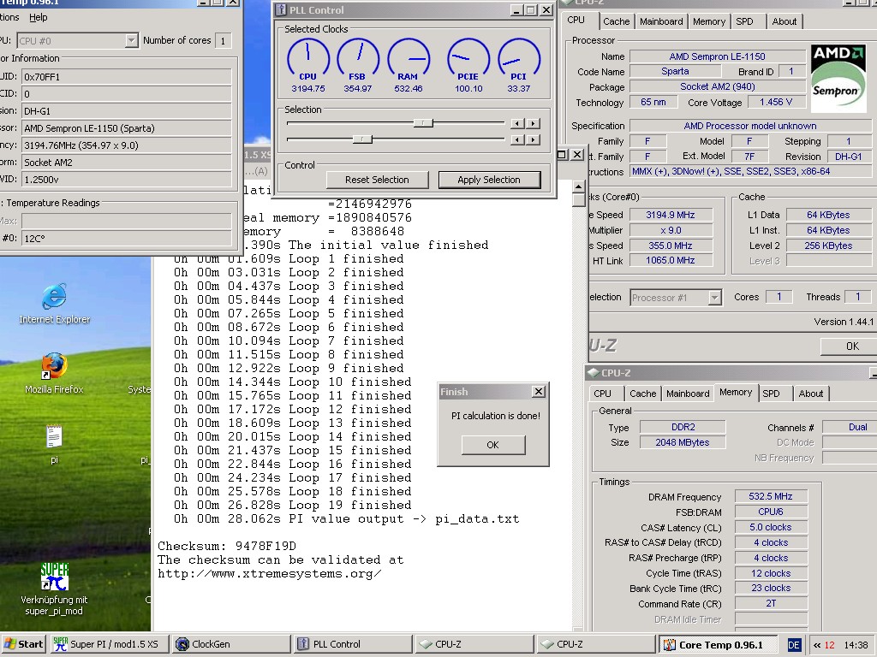
Task: Click the bottom slider thumb in PLL Control
Action: [362, 139]
